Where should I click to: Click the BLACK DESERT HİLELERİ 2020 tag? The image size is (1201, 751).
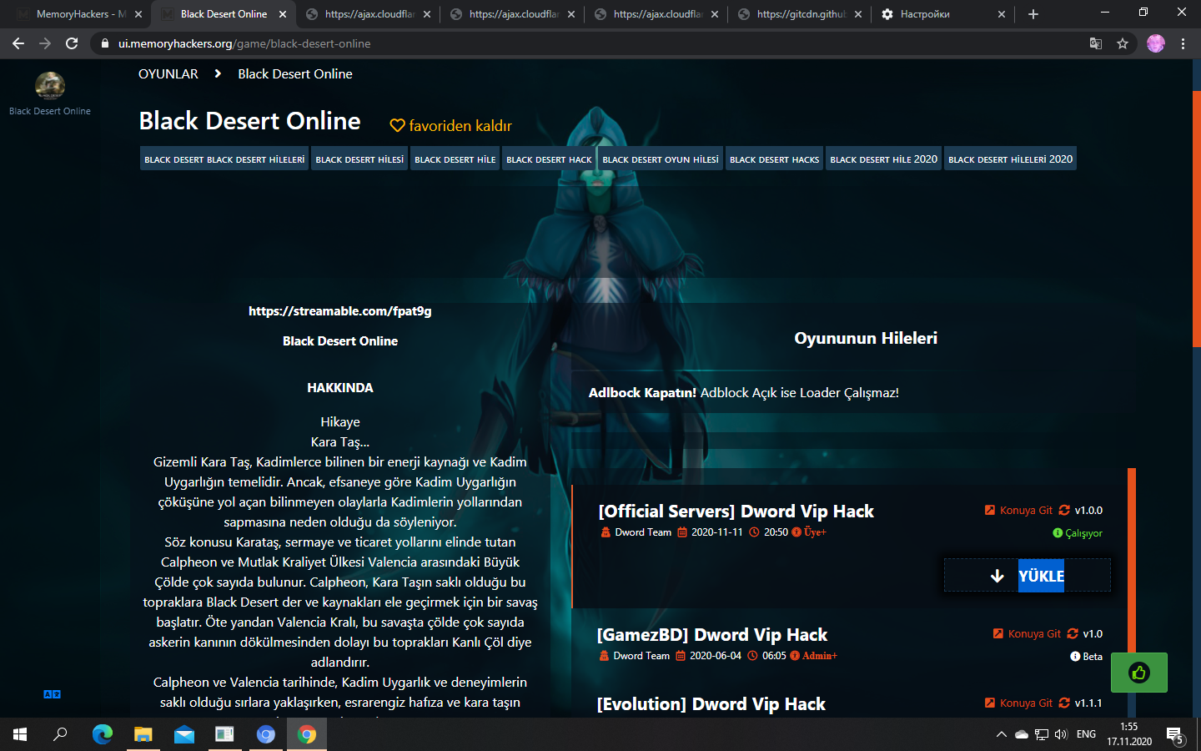click(x=1011, y=159)
